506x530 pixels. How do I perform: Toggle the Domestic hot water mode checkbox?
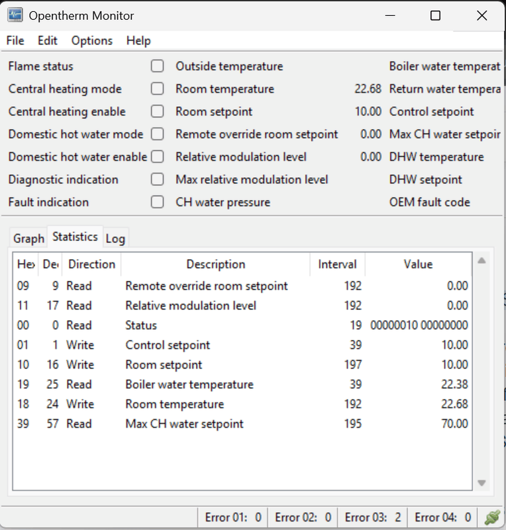(157, 134)
